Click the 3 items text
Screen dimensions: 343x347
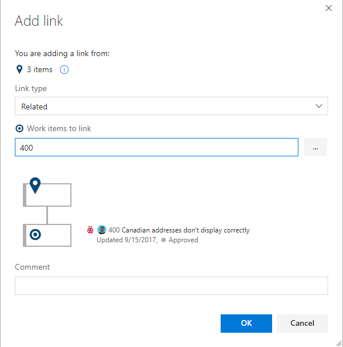[x=39, y=69]
